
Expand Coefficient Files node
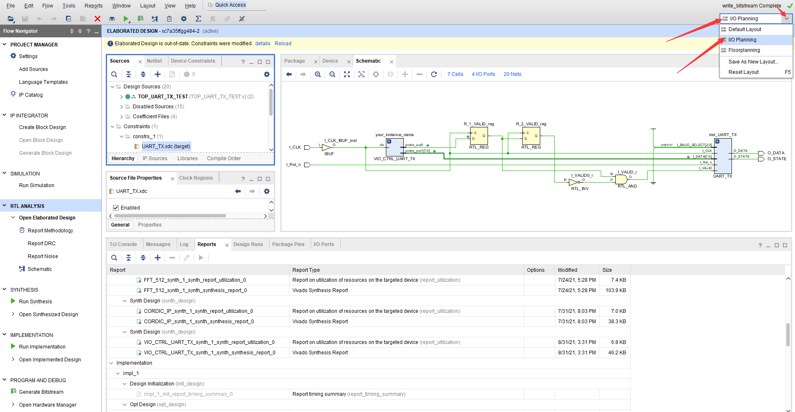tap(122, 117)
